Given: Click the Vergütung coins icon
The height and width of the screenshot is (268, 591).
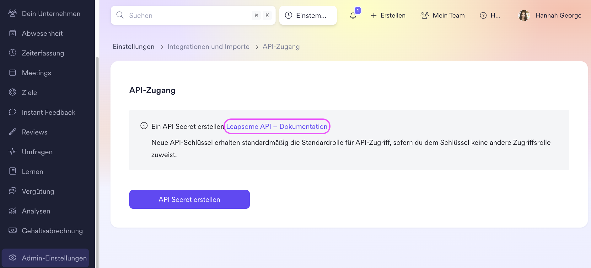Looking at the screenshot, I should (x=13, y=191).
